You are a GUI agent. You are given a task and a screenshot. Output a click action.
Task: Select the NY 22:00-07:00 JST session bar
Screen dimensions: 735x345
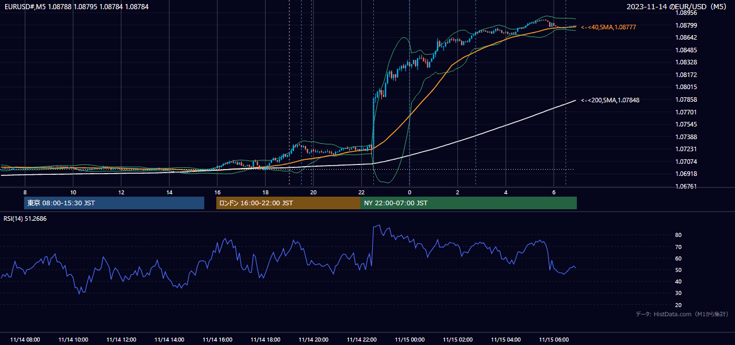click(469, 203)
